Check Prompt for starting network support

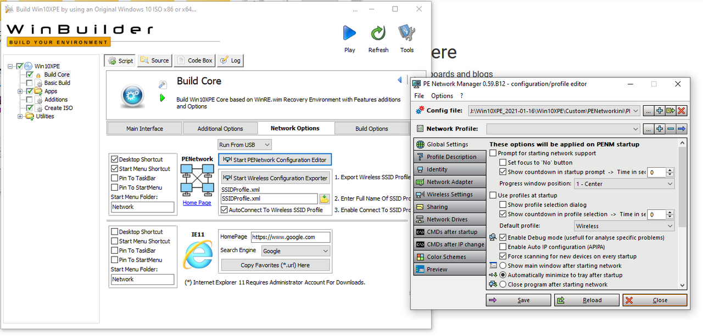pos(493,153)
